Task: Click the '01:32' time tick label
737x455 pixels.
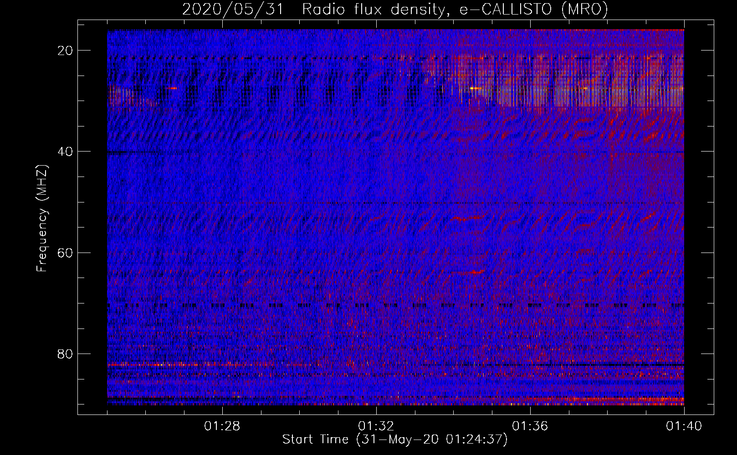Action: [x=376, y=426]
